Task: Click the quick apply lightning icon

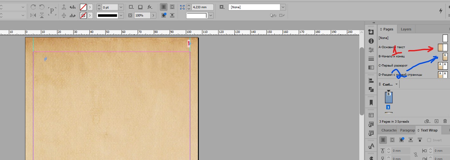Action: (441, 11)
